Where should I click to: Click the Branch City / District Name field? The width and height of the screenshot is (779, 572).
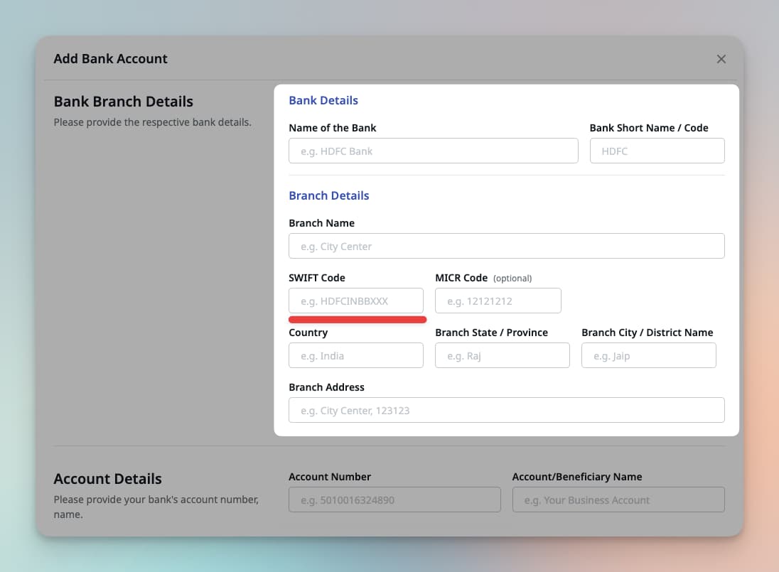[649, 355]
